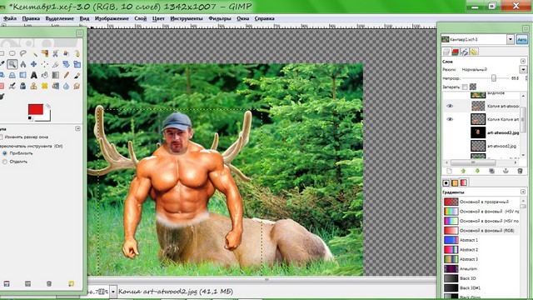Screen dimensions: 533x300
Task: Create a new layer in Layers panel
Action: click(449, 171)
